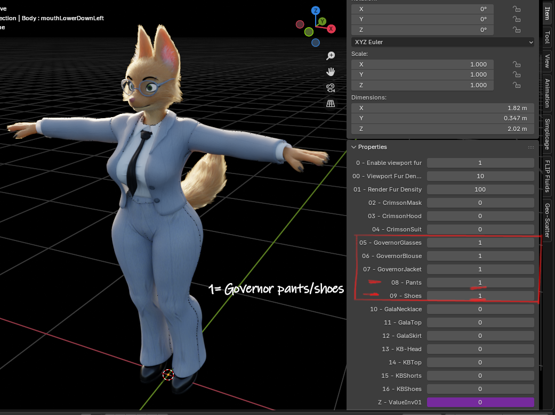Open the Simplicage sidebar tab

tap(547, 134)
